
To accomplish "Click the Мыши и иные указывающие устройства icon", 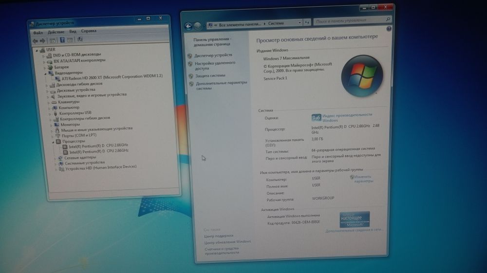I will click(57, 130).
